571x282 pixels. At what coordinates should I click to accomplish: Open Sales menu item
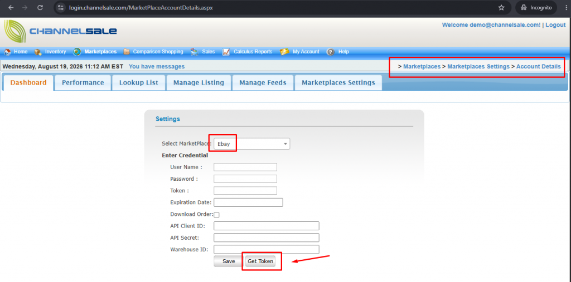(x=209, y=52)
